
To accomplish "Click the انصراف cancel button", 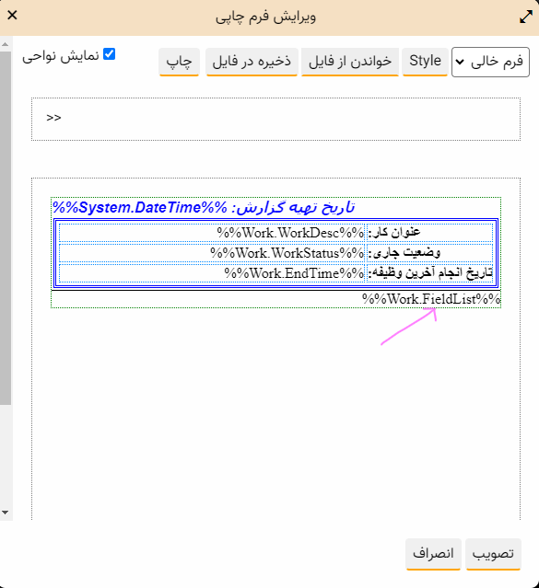I will click(433, 554).
